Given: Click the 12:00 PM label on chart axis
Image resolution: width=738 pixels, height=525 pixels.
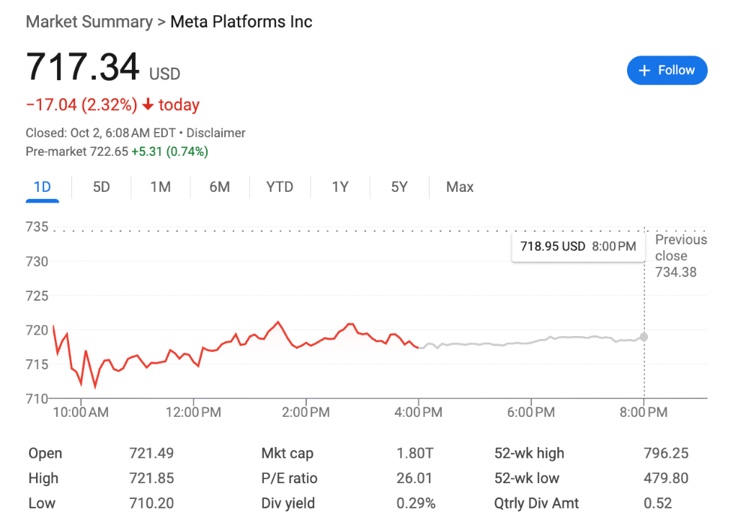Looking at the screenshot, I should 193,412.
